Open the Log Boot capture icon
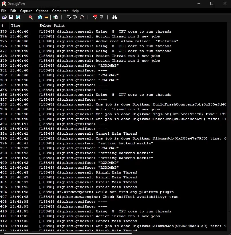This screenshot has width=231, height=235. tap(55, 17)
